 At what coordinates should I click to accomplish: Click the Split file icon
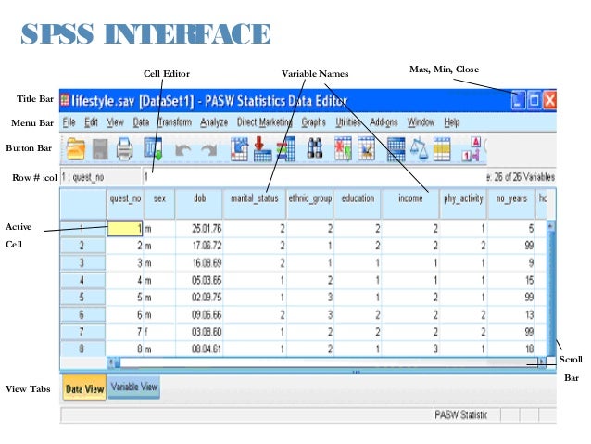pos(396,149)
